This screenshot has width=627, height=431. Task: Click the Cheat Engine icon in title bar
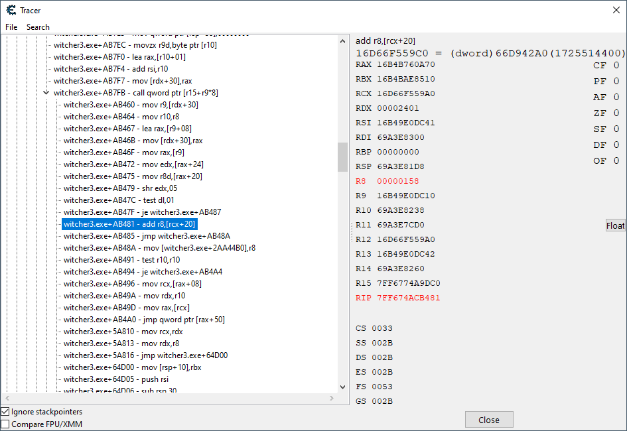tap(11, 9)
